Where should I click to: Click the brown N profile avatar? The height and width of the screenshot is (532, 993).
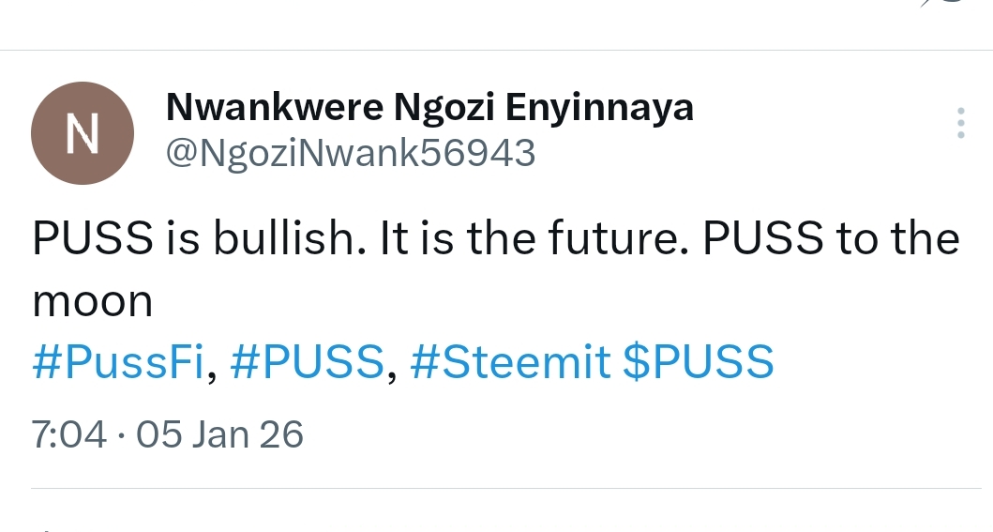point(83,133)
